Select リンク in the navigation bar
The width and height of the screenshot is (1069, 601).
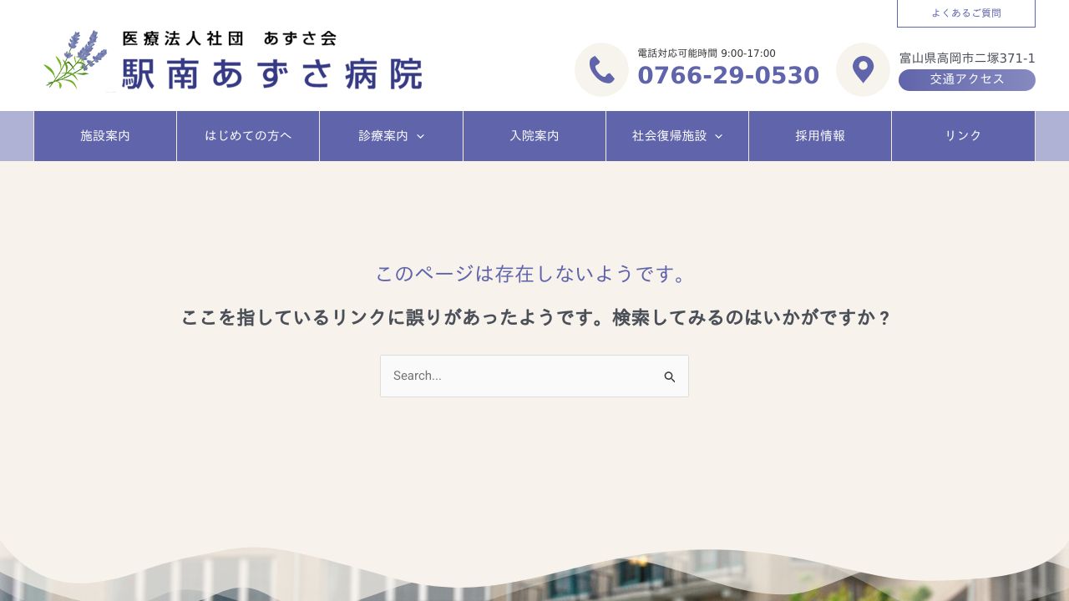pyautogui.click(x=963, y=135)
